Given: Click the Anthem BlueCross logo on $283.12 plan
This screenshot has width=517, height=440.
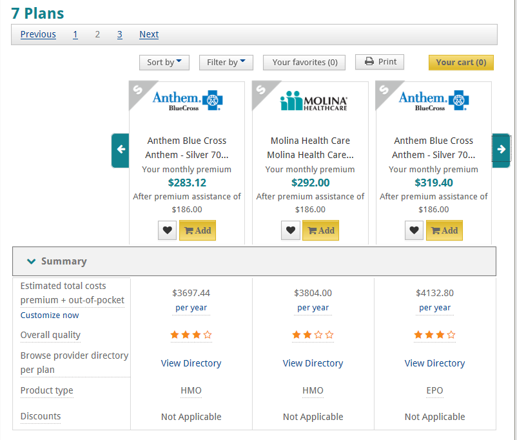Looking at the screenshot, I should point(188,101).
